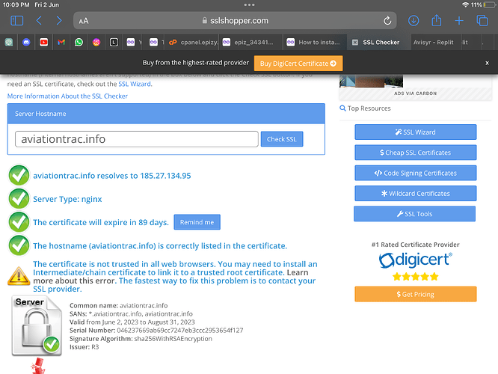Viewport: 498px width, 374px height.
Task: Switch to the Discord pinned tab
Action: coord(26,42)
